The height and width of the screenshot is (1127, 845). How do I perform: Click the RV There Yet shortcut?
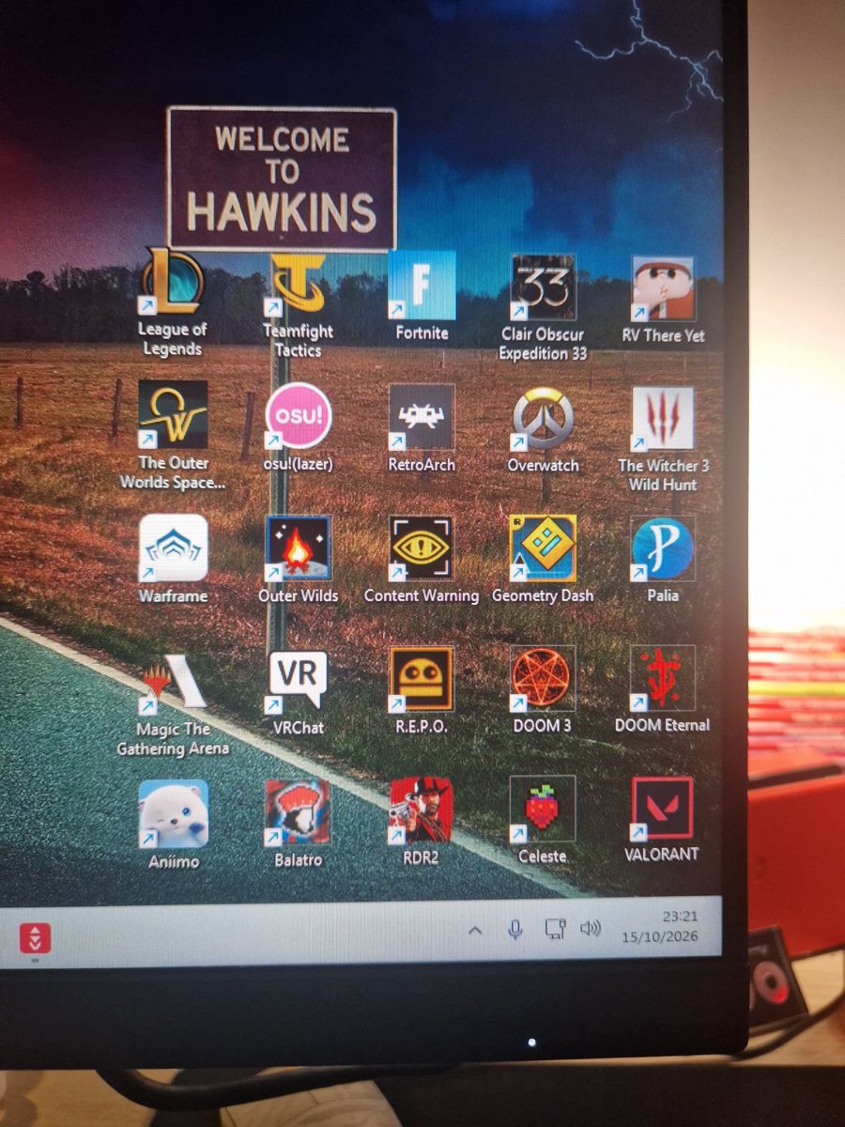tap(663, 288)
